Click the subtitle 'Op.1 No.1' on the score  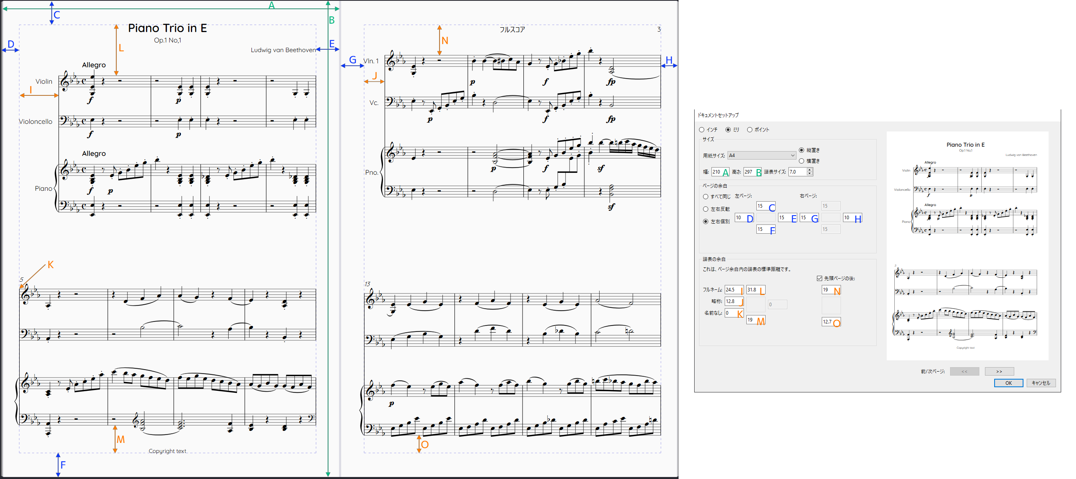(x=168, y=40)
